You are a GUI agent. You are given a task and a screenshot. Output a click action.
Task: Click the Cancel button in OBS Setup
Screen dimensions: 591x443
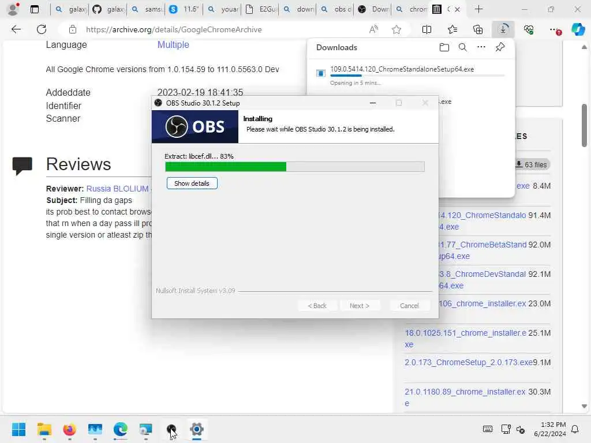point(409,306)
